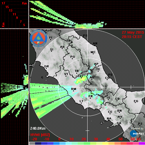Click the 'HVMI [dBZ]' legend title

tap(40, 135)
